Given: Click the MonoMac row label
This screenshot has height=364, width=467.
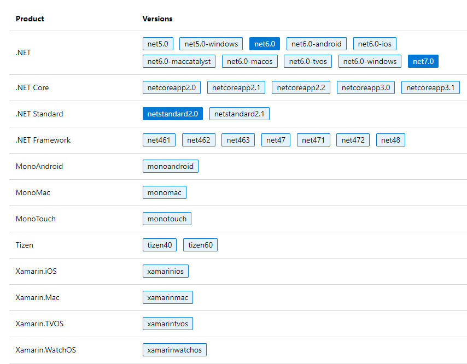Looking at the screenshot, I should (33, 192).
